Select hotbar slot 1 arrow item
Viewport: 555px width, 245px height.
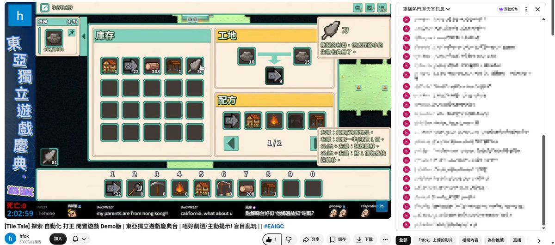pos(113,188)
